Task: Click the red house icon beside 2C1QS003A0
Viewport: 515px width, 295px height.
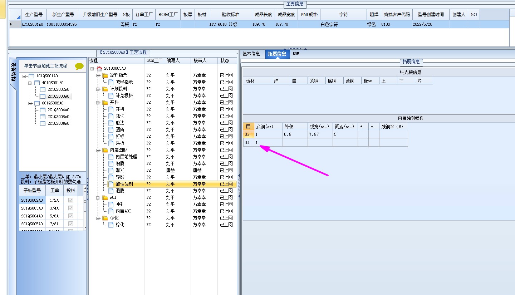Action: click(99, 68)
